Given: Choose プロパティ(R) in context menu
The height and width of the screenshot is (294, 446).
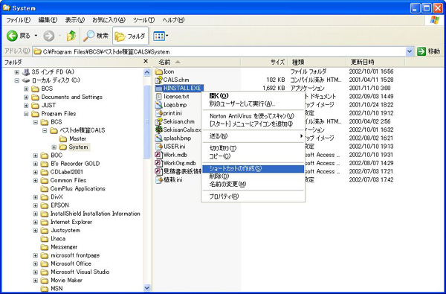Looking at the screenshot, I should (253, 196).
